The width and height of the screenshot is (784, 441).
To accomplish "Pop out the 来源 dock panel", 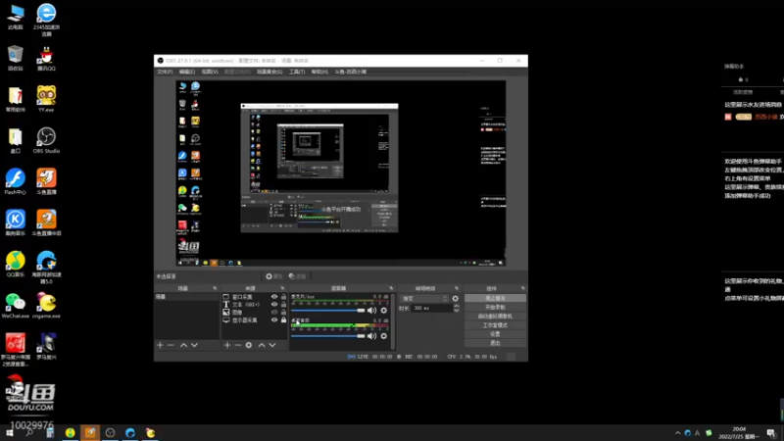I will 282,288.
